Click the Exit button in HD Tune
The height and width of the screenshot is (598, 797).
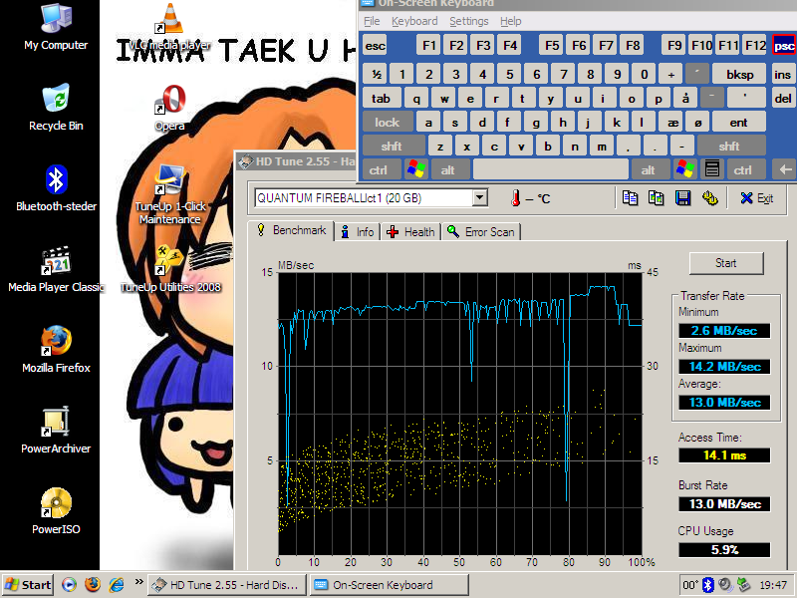[x=757, y=197]
